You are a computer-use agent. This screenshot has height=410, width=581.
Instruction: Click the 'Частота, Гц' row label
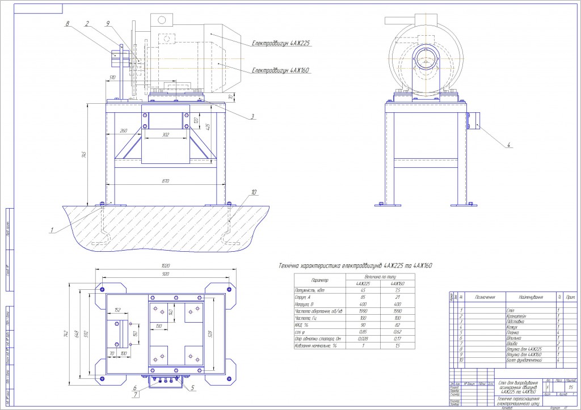tap(305, 318)
